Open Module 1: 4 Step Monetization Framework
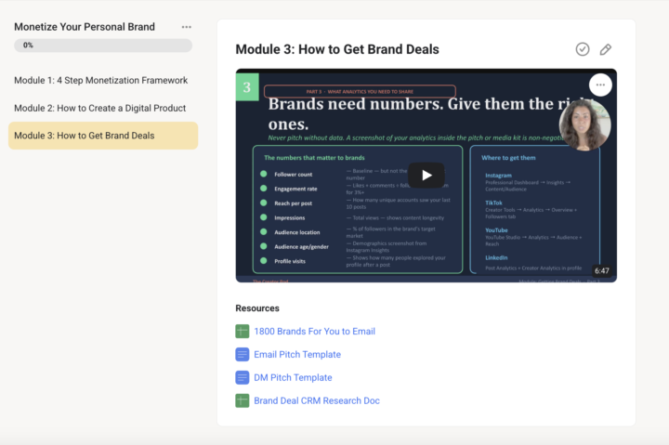 (100, 80)
